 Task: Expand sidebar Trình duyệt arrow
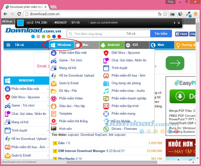[x=48, y=130]
